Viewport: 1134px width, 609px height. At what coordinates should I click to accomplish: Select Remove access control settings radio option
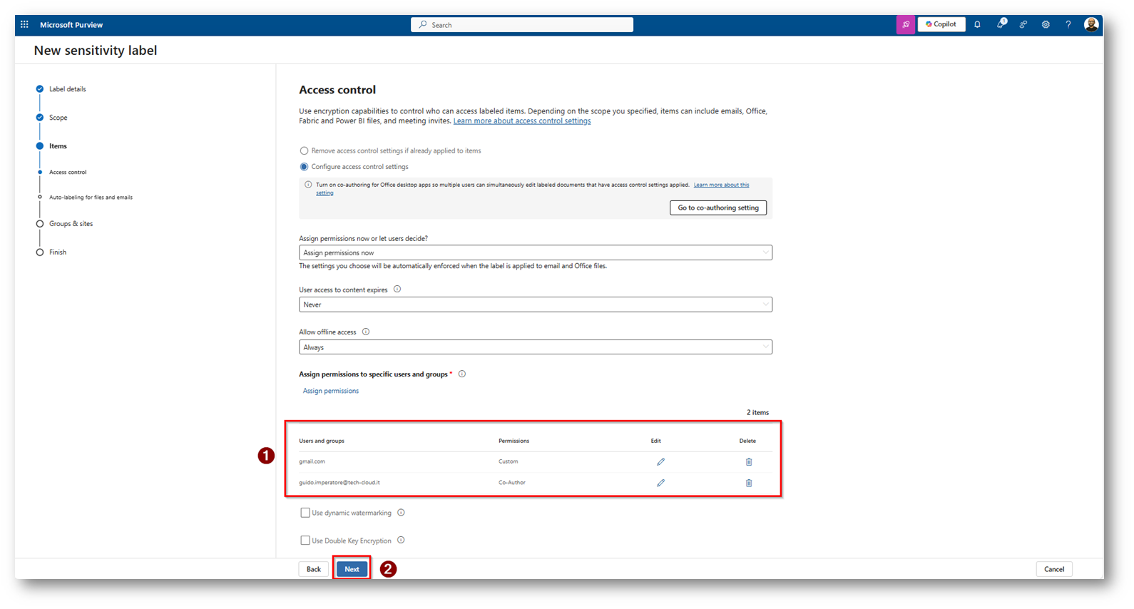[x=305, y=150]
